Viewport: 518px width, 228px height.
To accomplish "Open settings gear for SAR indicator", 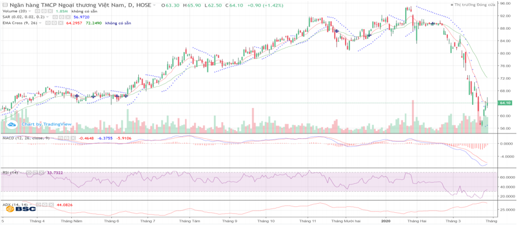I will coord(62,17).
